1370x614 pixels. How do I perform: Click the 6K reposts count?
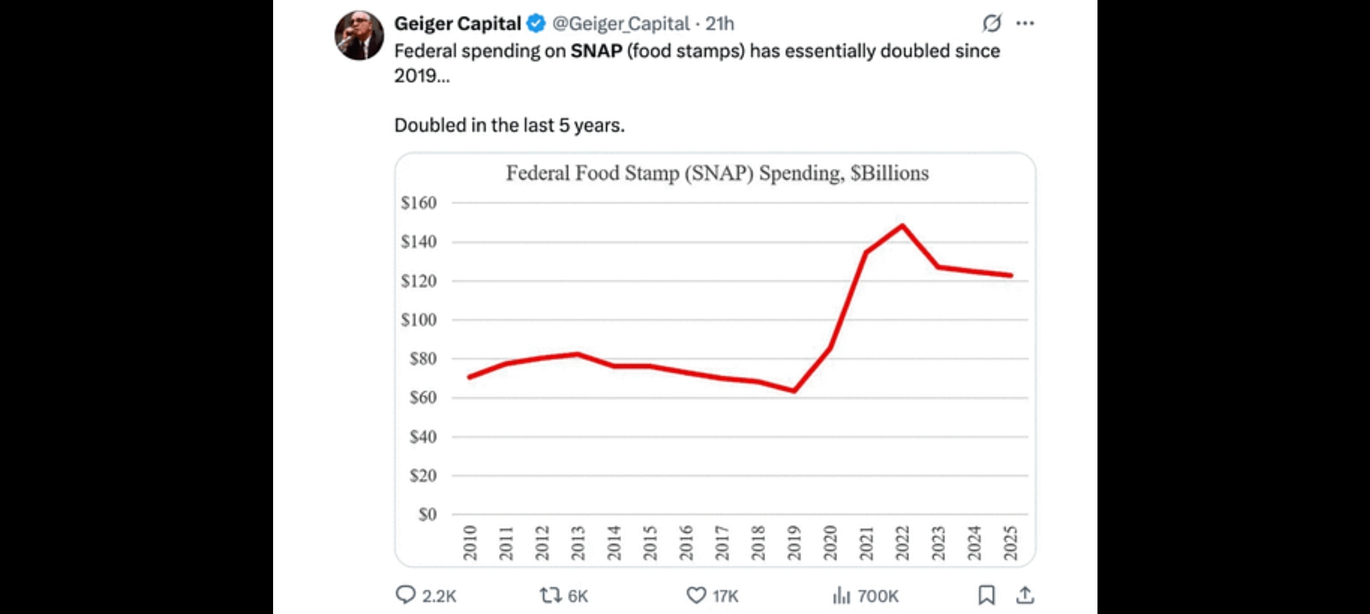pos(578,596)
